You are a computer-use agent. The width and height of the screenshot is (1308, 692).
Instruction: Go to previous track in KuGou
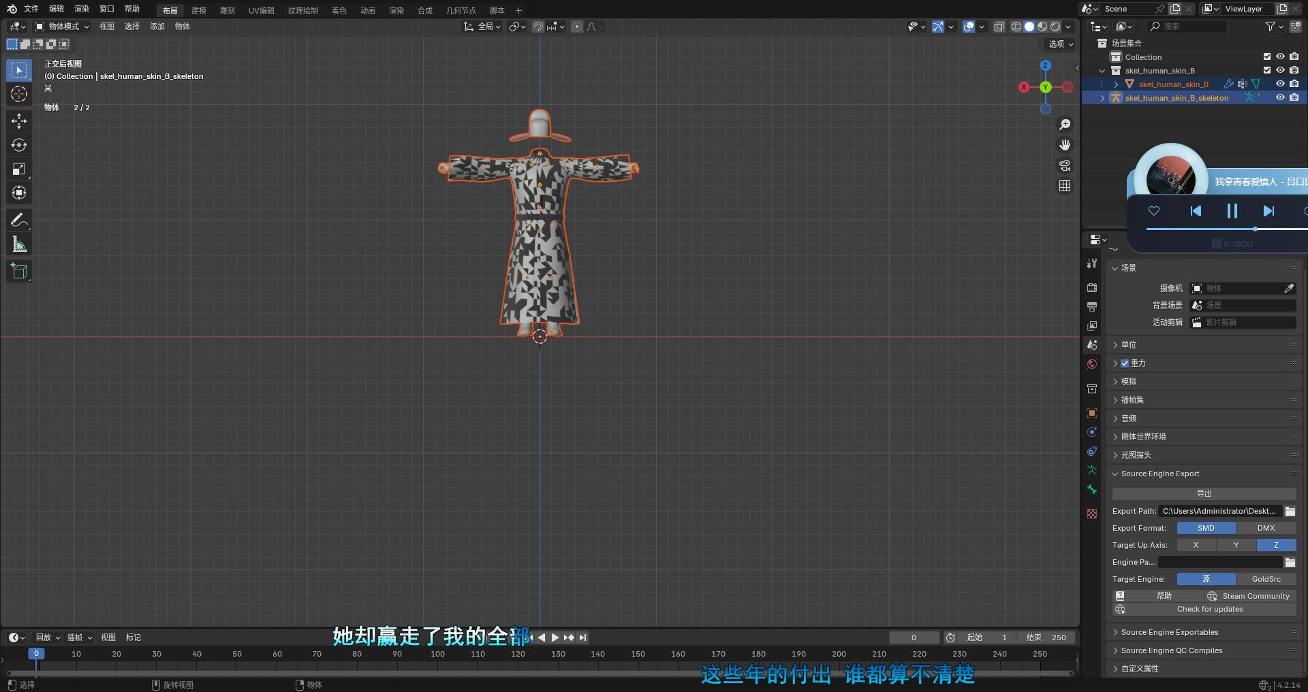(x=1196, y=211)
